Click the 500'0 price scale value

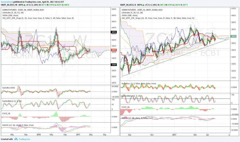(114, 9)
